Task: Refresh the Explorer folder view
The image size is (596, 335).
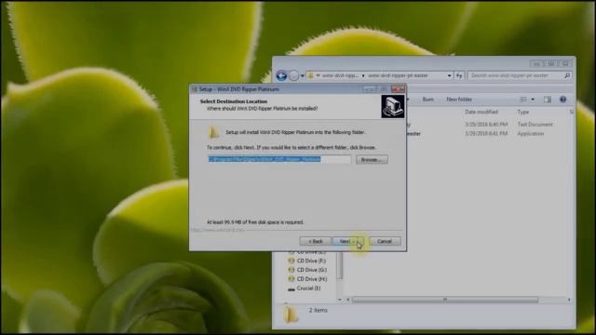Action: (x=459, y=75)
